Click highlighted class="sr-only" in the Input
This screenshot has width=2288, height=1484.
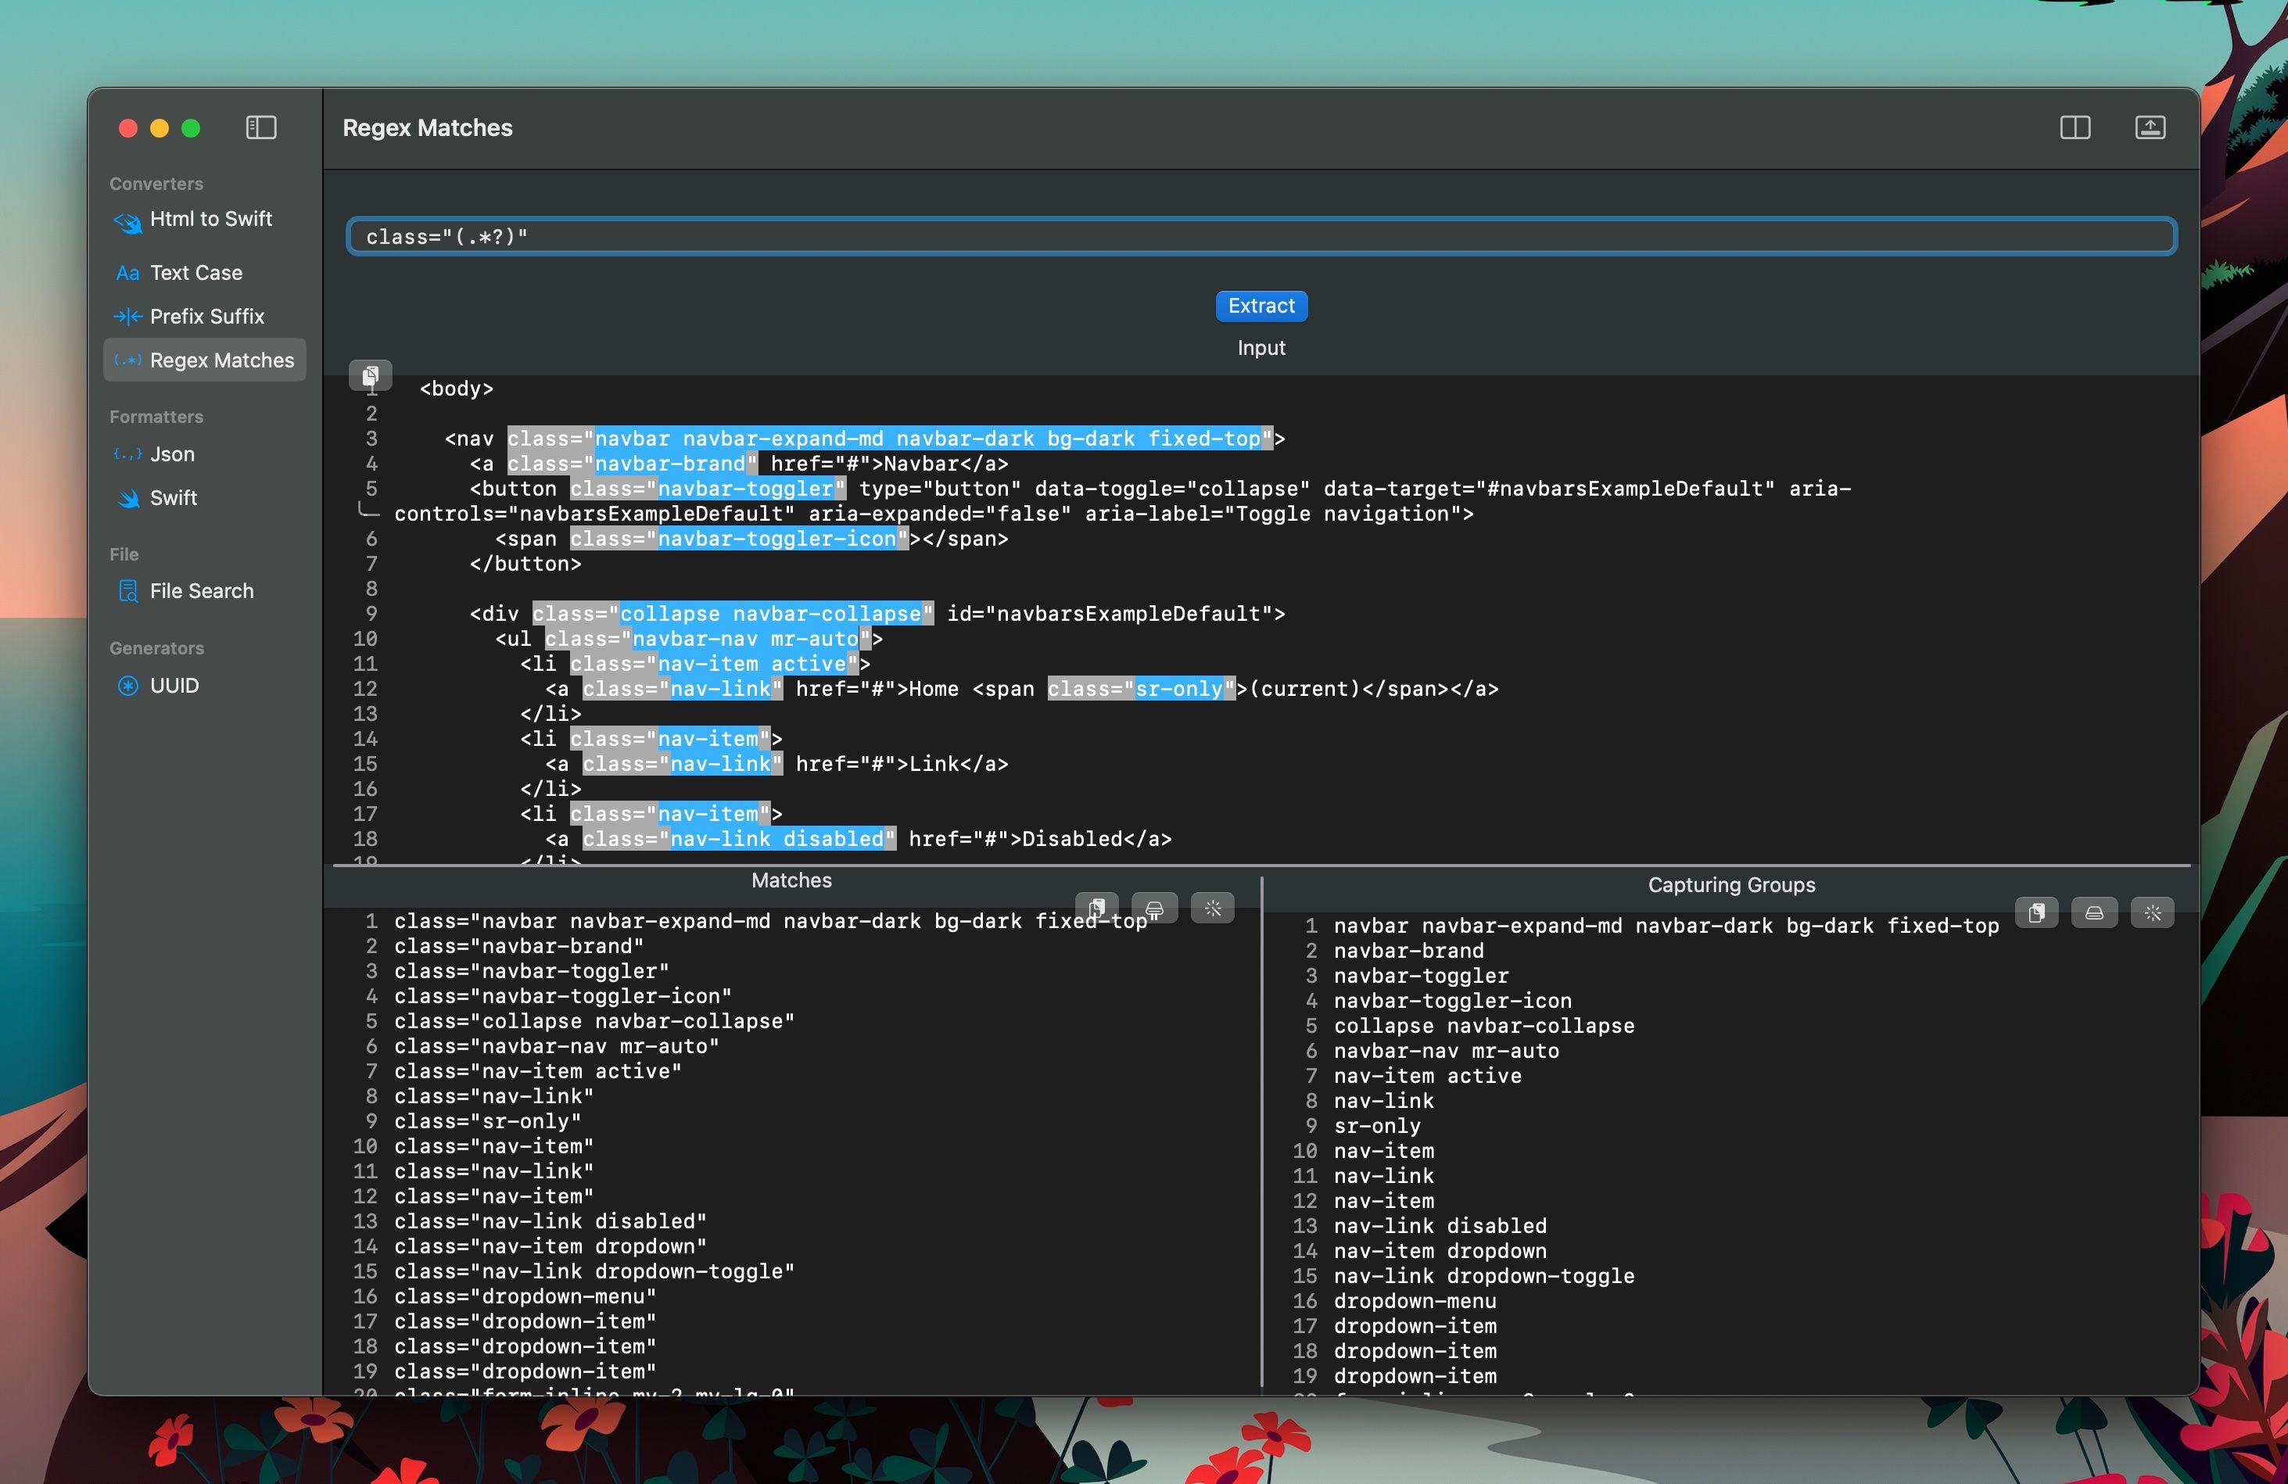(x=1141, y=688)
